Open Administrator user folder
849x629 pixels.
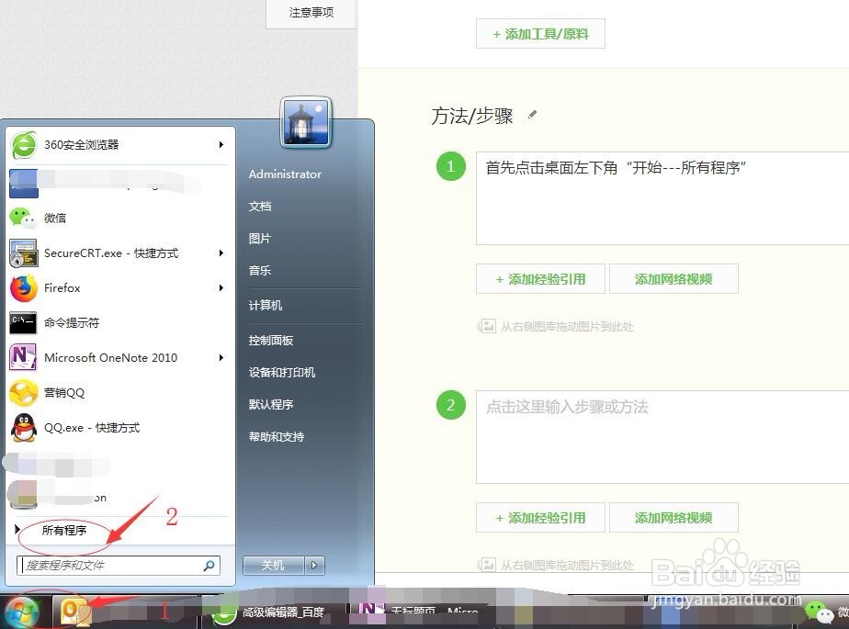286,174
